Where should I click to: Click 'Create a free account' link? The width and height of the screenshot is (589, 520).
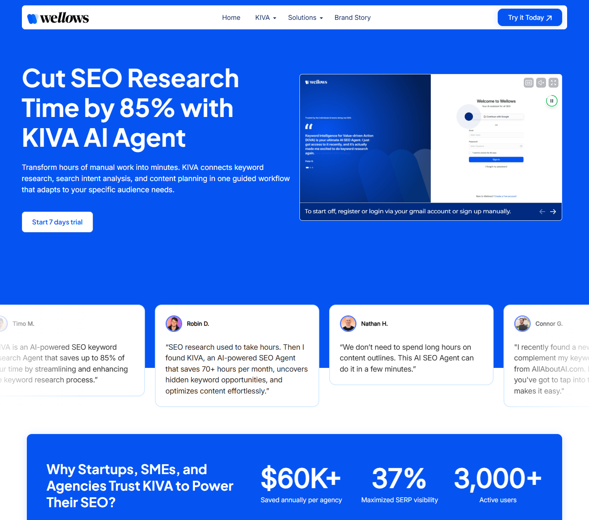(x=506, y=196)
